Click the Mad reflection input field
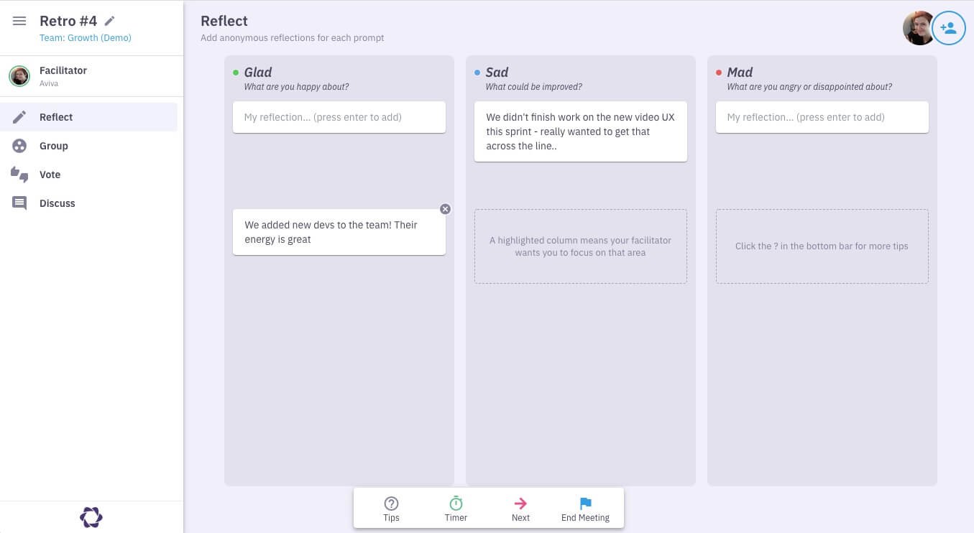This screenshot has width=974, height=533. (822, 117)
